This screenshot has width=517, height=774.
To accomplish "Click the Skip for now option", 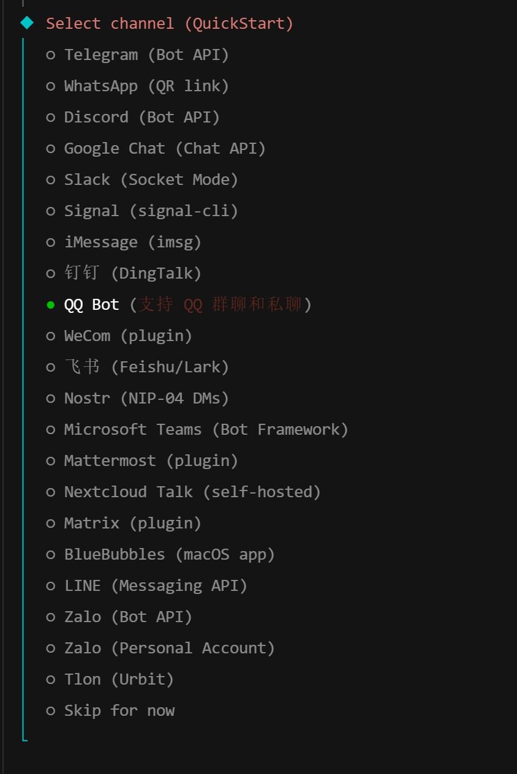I will click(119, 711).
